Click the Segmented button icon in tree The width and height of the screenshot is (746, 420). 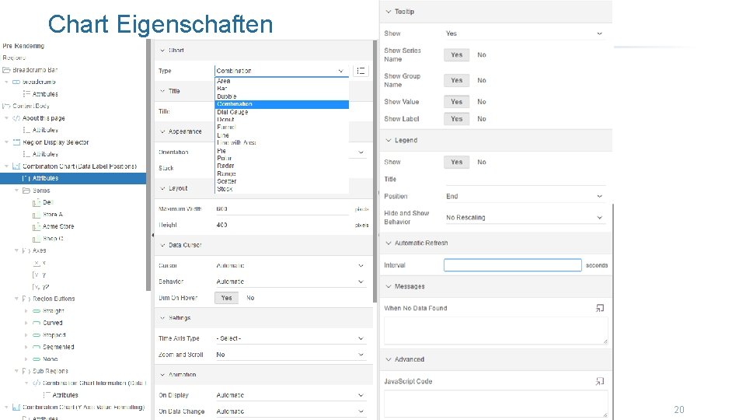[37, 347]
